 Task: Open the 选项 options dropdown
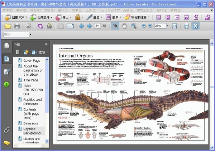coord(43,52)
